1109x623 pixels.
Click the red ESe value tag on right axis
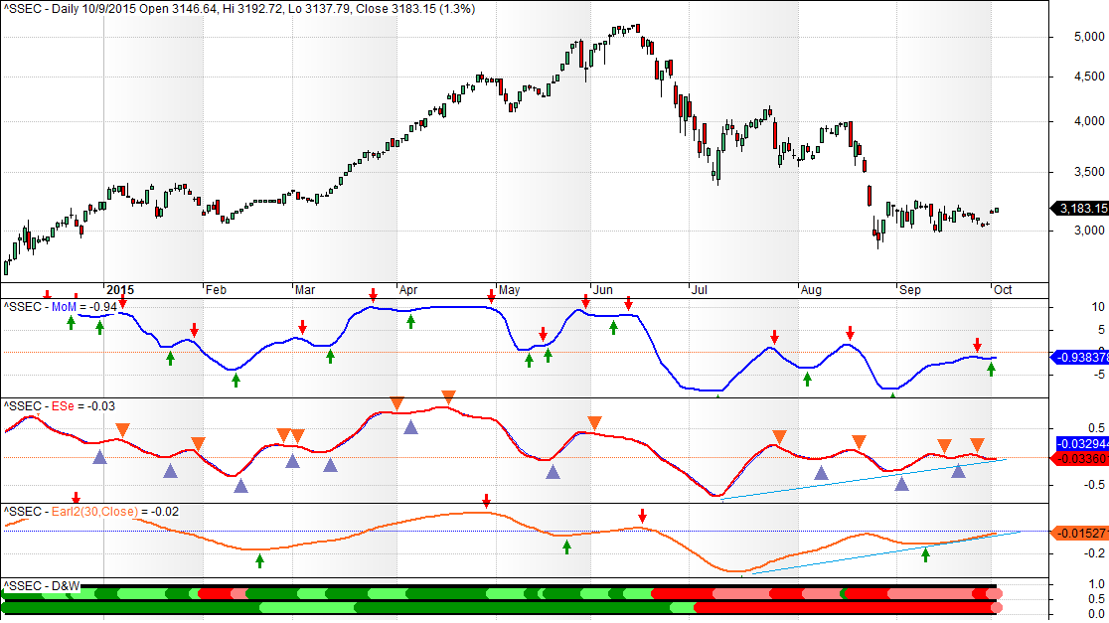pos(1080,459)
